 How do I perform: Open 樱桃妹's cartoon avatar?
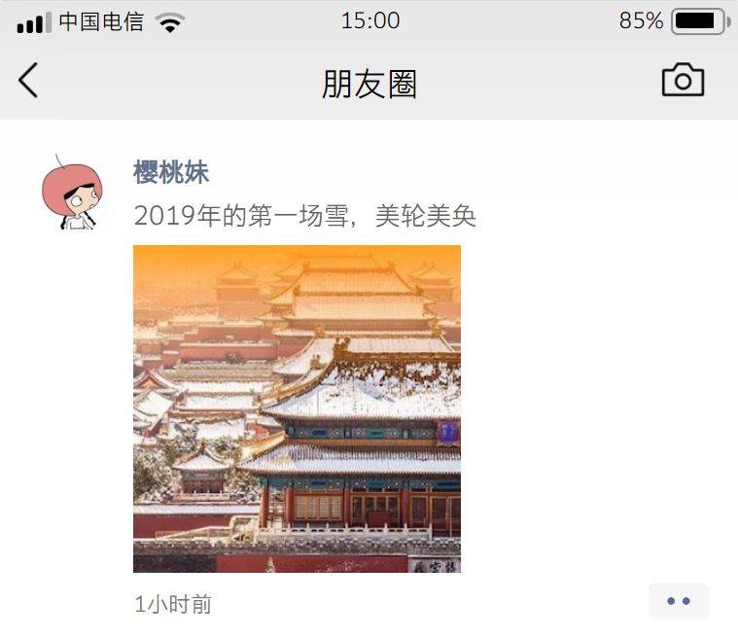72,193
